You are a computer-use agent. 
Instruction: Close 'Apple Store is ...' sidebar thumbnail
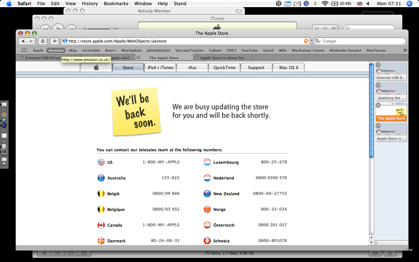pos(378,125)
